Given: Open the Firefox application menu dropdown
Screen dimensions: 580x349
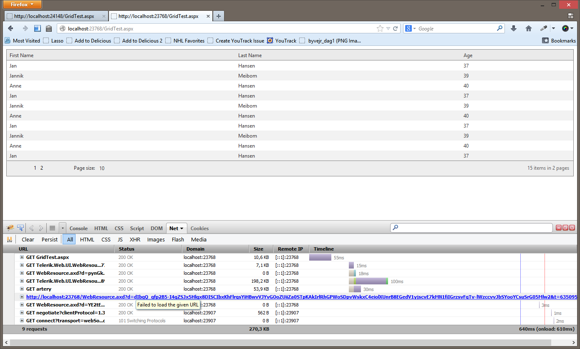Looking at the screenshot, I should [x=23, y=5].
